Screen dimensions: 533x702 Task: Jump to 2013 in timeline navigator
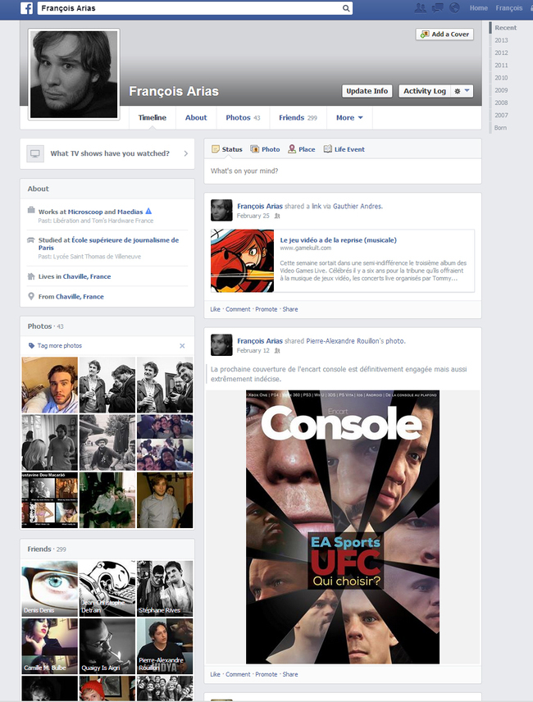(x=501, y=40)
